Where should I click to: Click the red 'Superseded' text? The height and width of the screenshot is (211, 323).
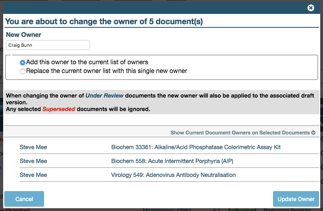click(59, 109)
